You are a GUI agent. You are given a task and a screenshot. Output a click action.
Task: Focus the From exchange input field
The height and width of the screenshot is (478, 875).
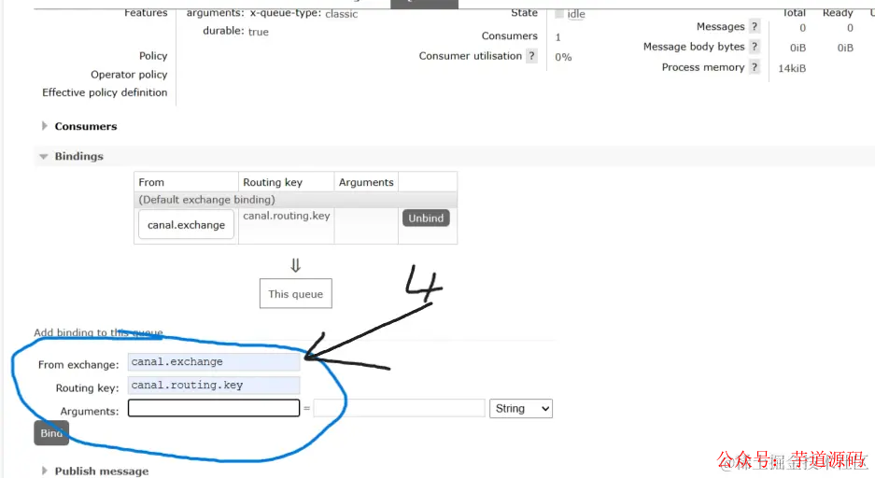click(x=214, y=362)
